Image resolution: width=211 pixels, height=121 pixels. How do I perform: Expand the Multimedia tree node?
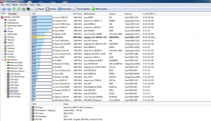2,34
